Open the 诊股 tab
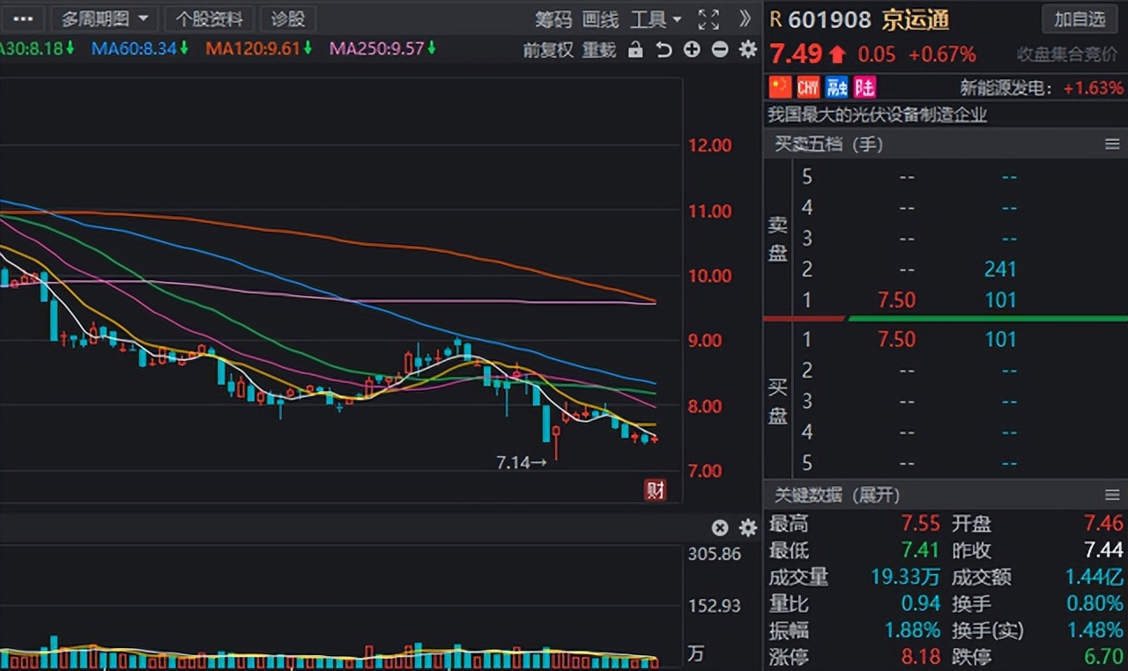1128x671 pixels. 288,18
